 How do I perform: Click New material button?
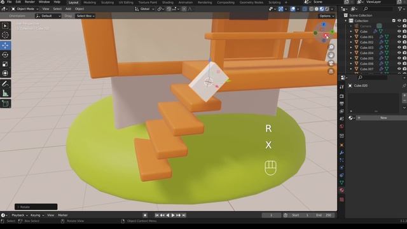tap(381, 118)
